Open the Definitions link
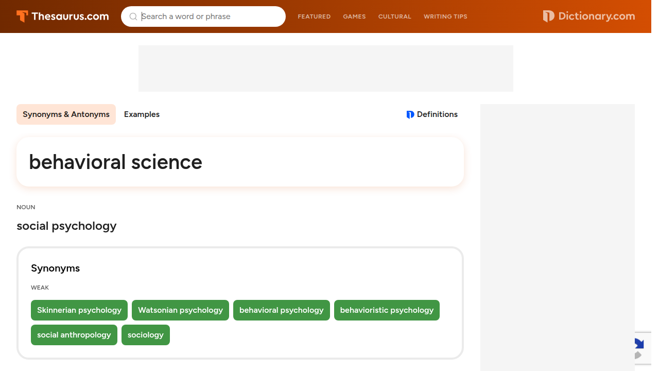Viewport: 659px width, 371px height. pos(432,114)
